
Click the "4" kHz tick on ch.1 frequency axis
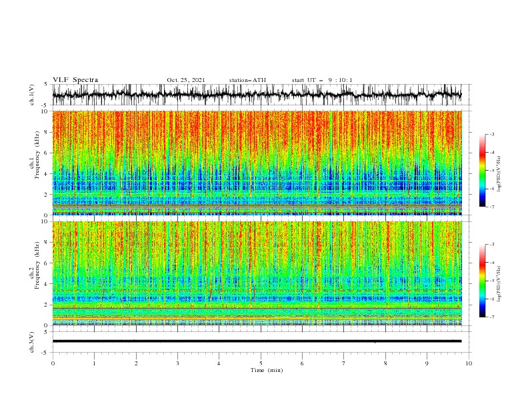coord(46,174)
